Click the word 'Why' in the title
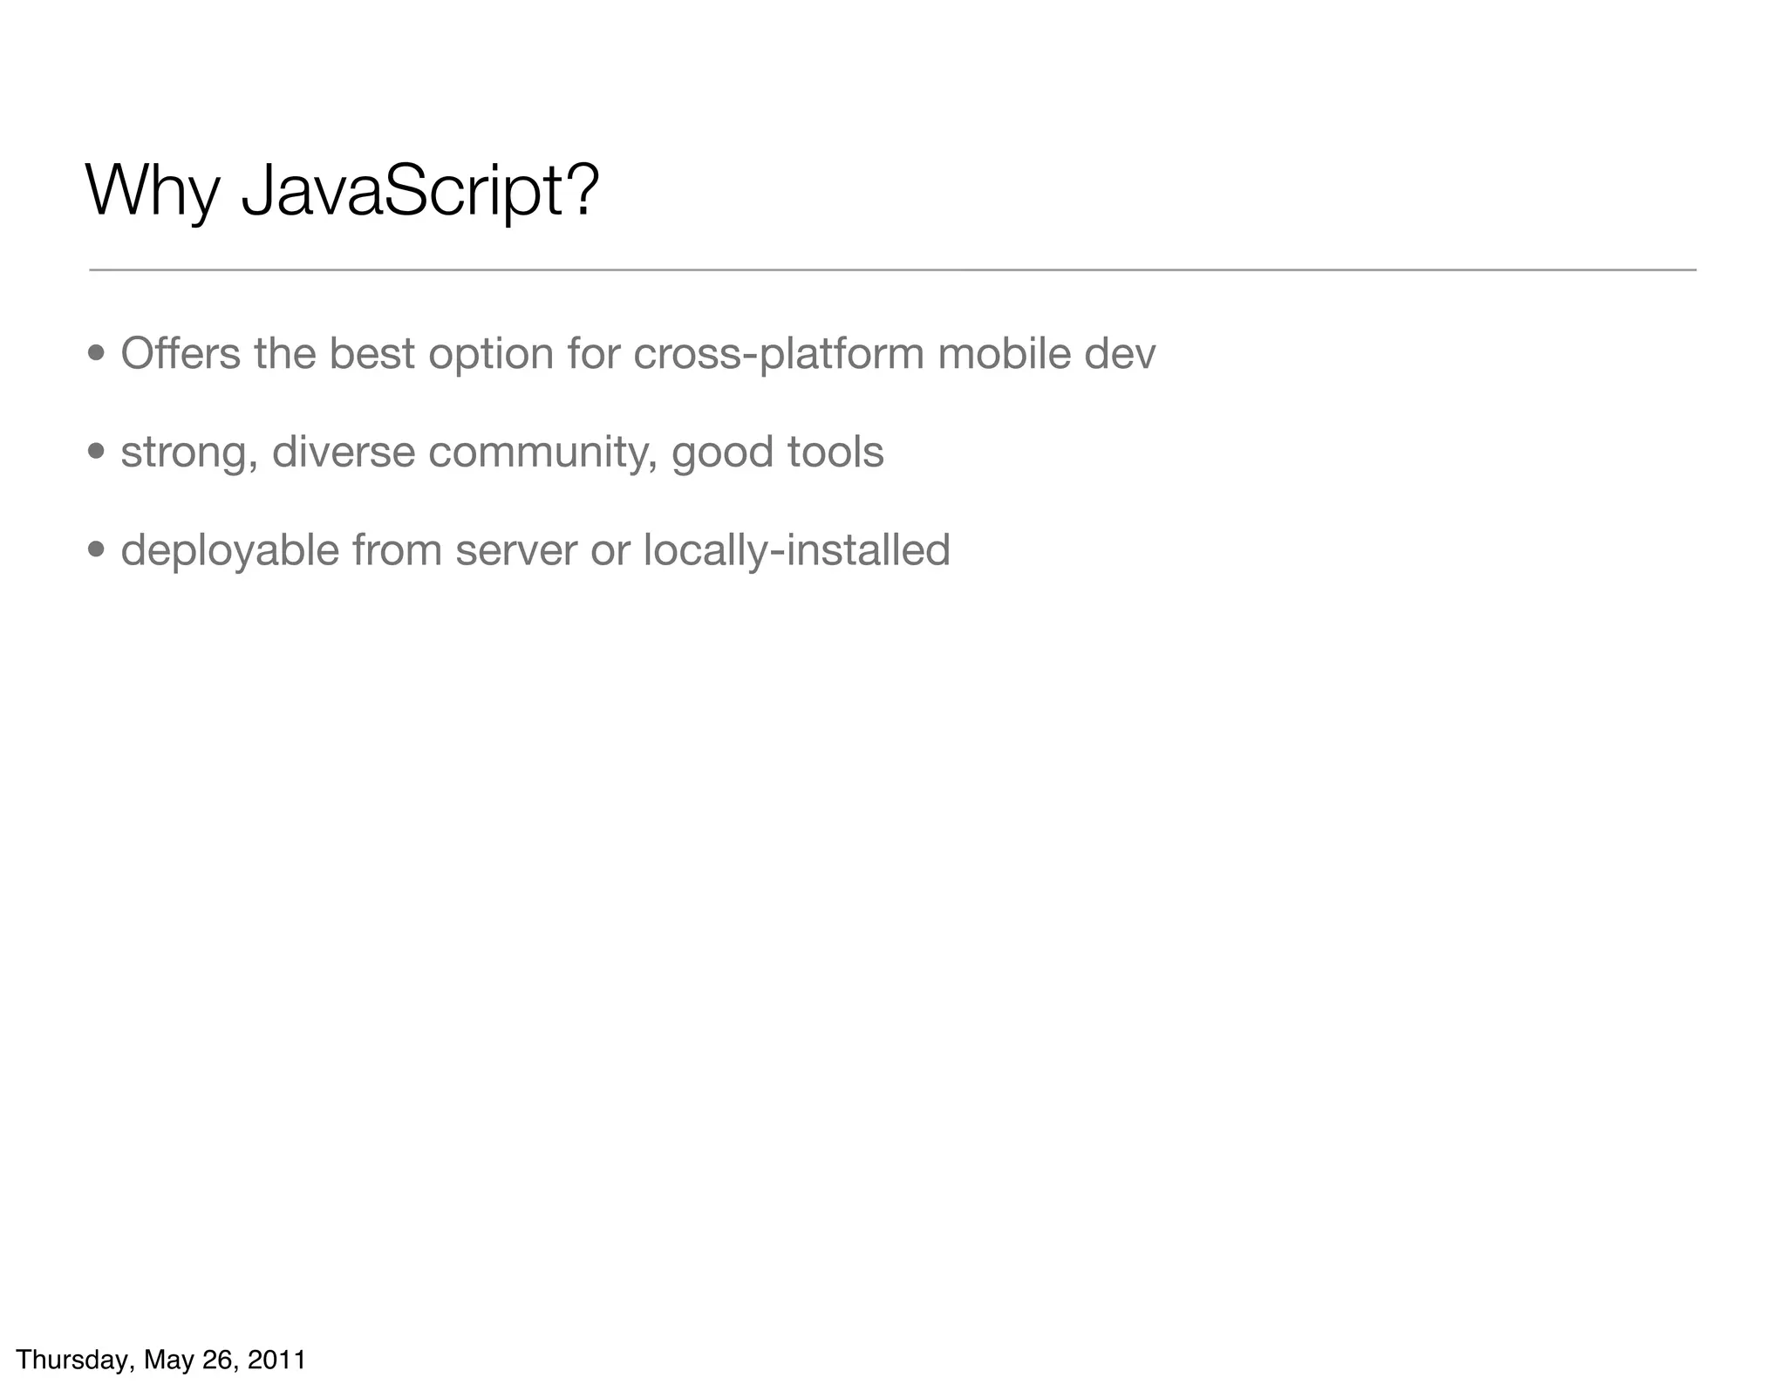Viewport: 1786px width, 1384px height. (153, 192)
